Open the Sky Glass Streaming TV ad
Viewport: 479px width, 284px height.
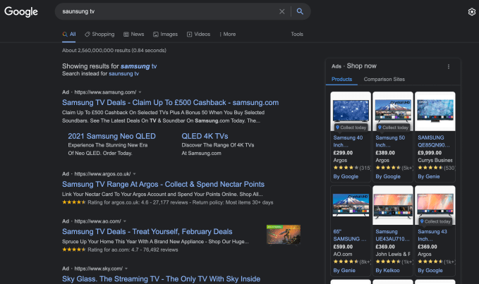tap(162, 279)
